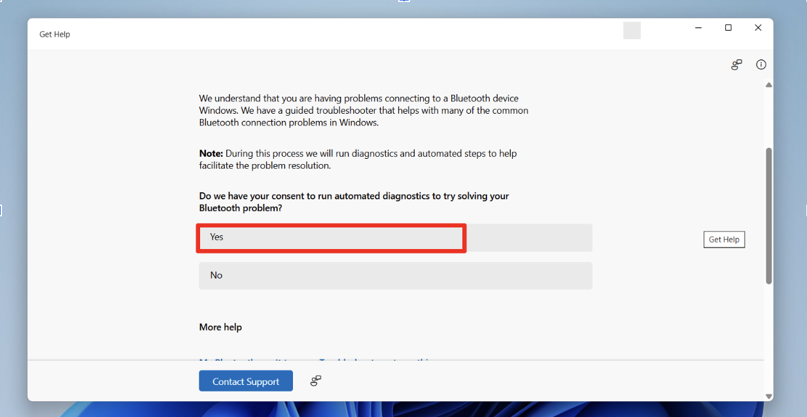The height and width of the screenshot is (417, 807).
Task: Click the consent question text
Action: (x=354, y=201)
